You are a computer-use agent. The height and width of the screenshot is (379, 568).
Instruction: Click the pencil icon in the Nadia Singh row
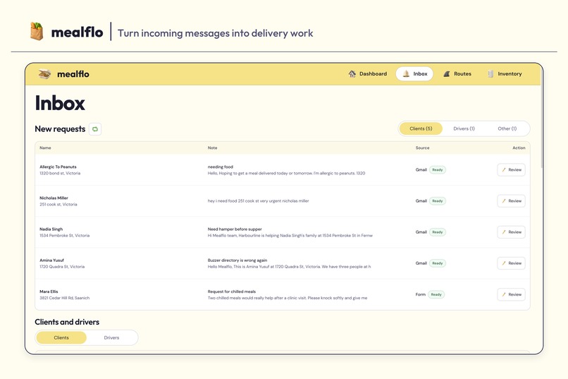tap(504, 232)
